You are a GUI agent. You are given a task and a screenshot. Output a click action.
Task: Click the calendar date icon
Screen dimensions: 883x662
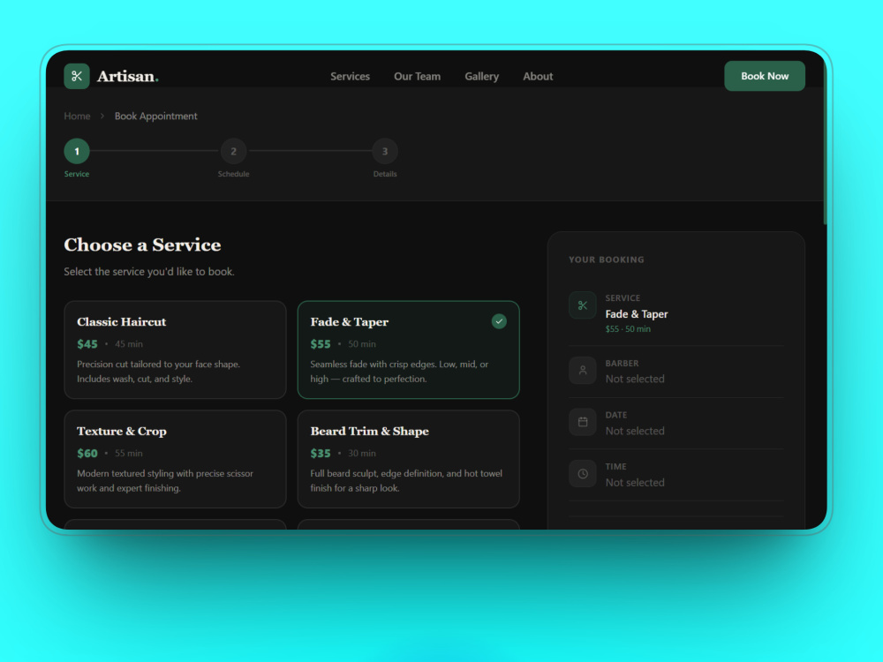[x=582, y=422]
